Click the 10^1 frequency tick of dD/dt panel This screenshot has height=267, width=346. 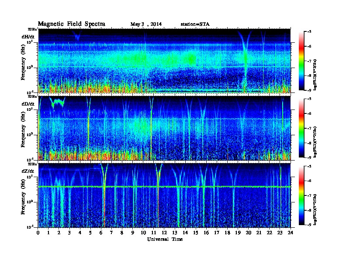pyautogui.click(x=30, y=109)
